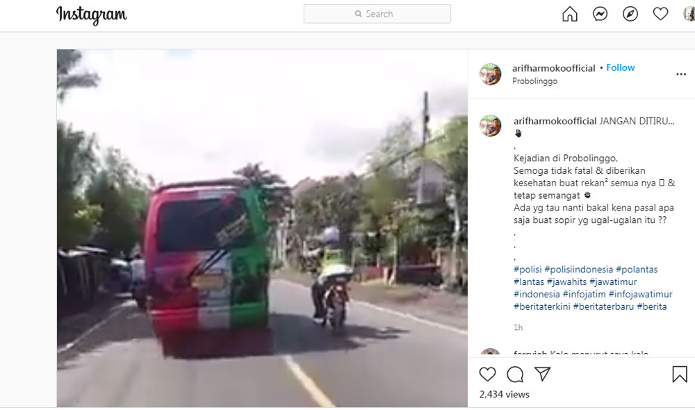Open the three-dot post options menu
The width and height of the screenshot is (695, 410).
click(x=681, y=74)
